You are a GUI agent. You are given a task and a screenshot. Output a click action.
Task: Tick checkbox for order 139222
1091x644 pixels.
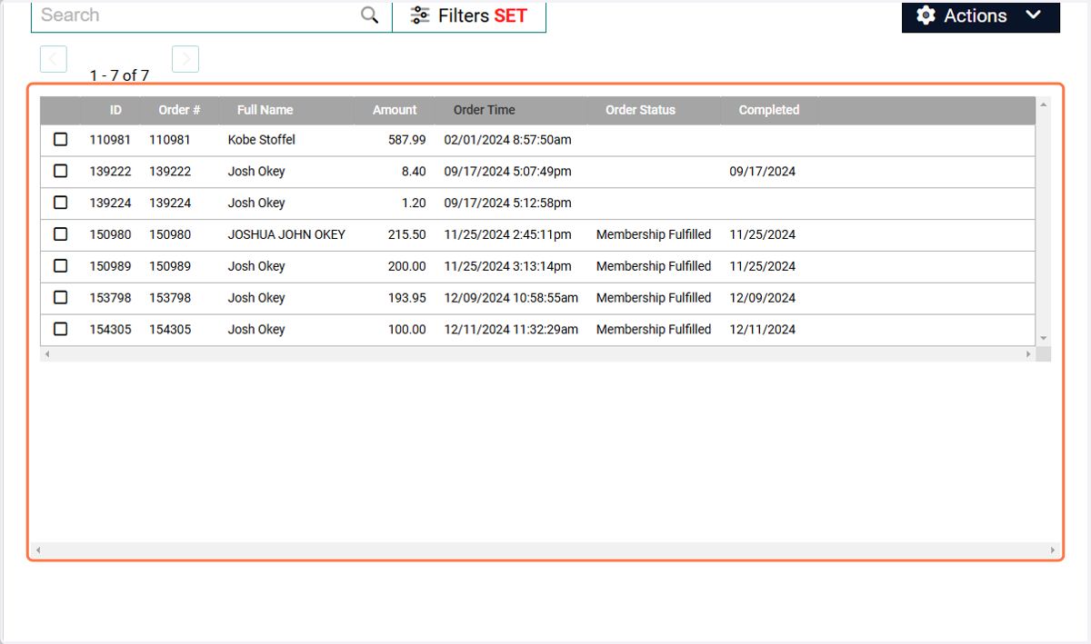point(61,171)
